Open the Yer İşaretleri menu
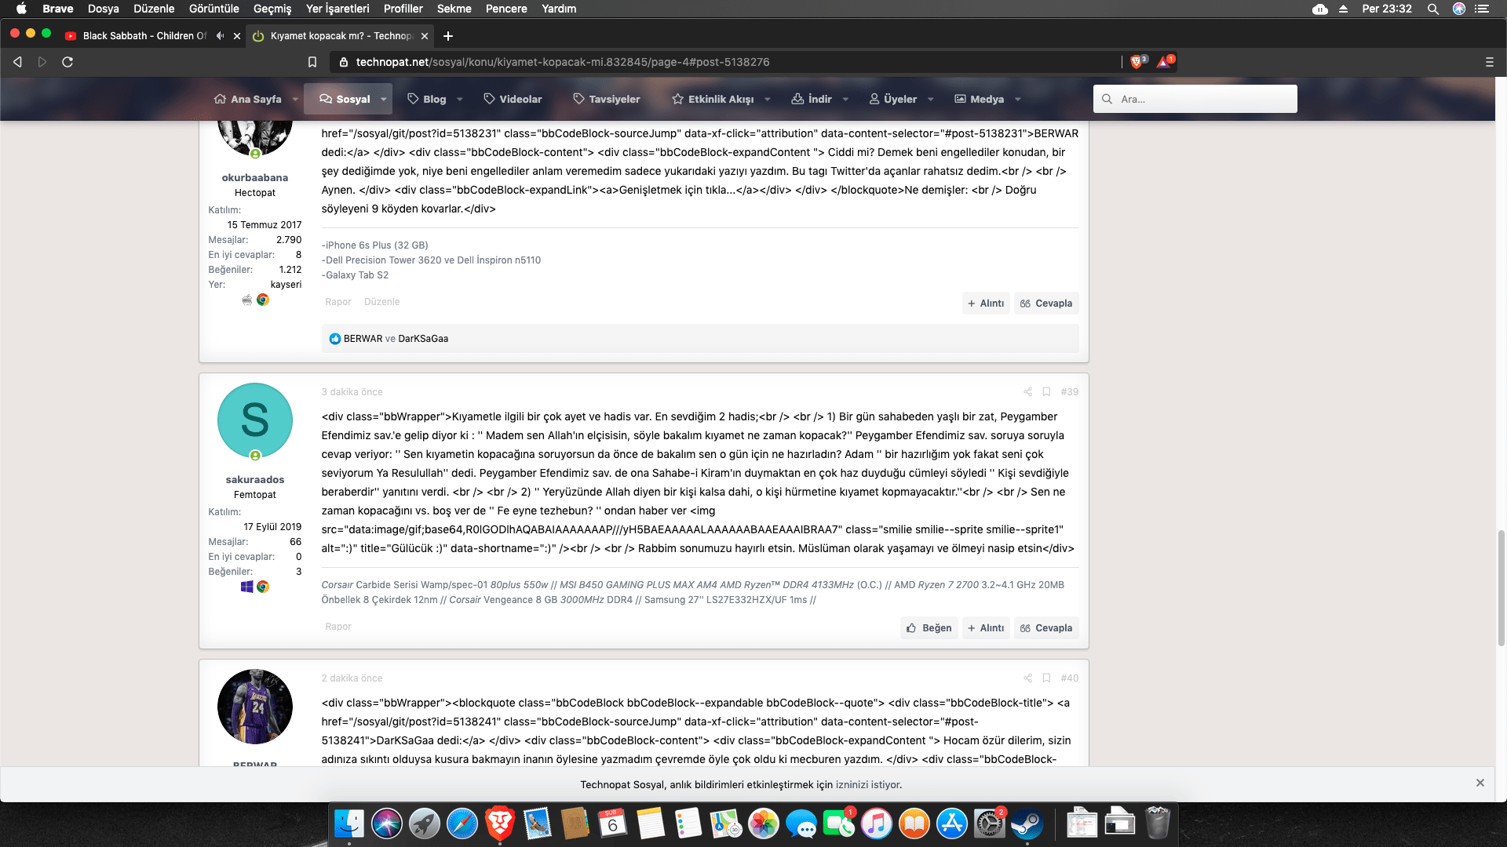Viewport: 1507px width, 847px height. point(338,9)
